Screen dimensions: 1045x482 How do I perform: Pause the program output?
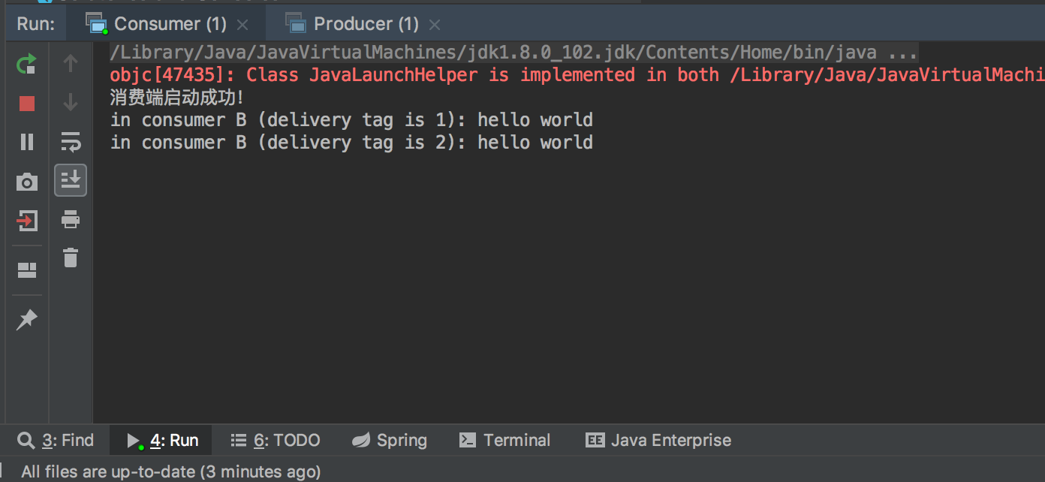pyautogui.click(x=26, y=142)
